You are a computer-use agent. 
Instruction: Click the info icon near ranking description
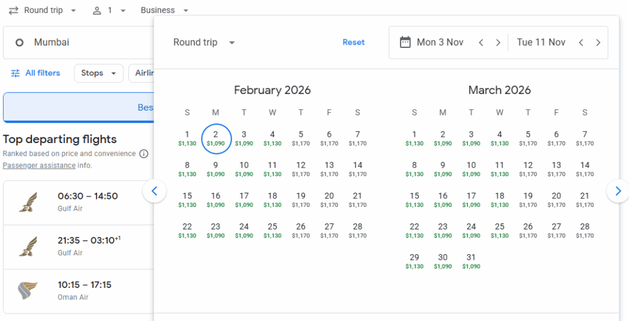tap(144, 153)
